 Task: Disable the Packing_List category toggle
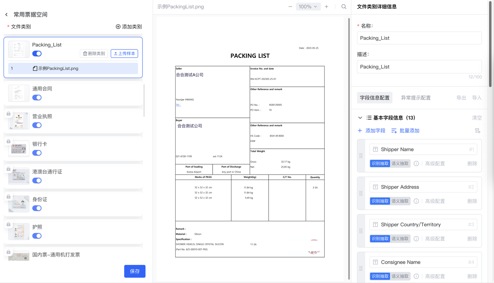pyautogui.click(x=37, y=53)
